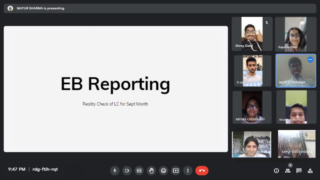Raise your hand in the meeting

point(151,171)
